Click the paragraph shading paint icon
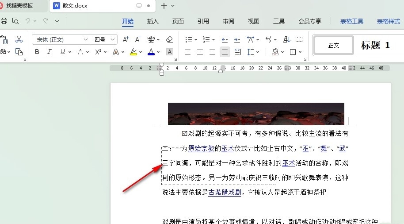This screenshot has width=404, height=224. click(x=275, y=52)
